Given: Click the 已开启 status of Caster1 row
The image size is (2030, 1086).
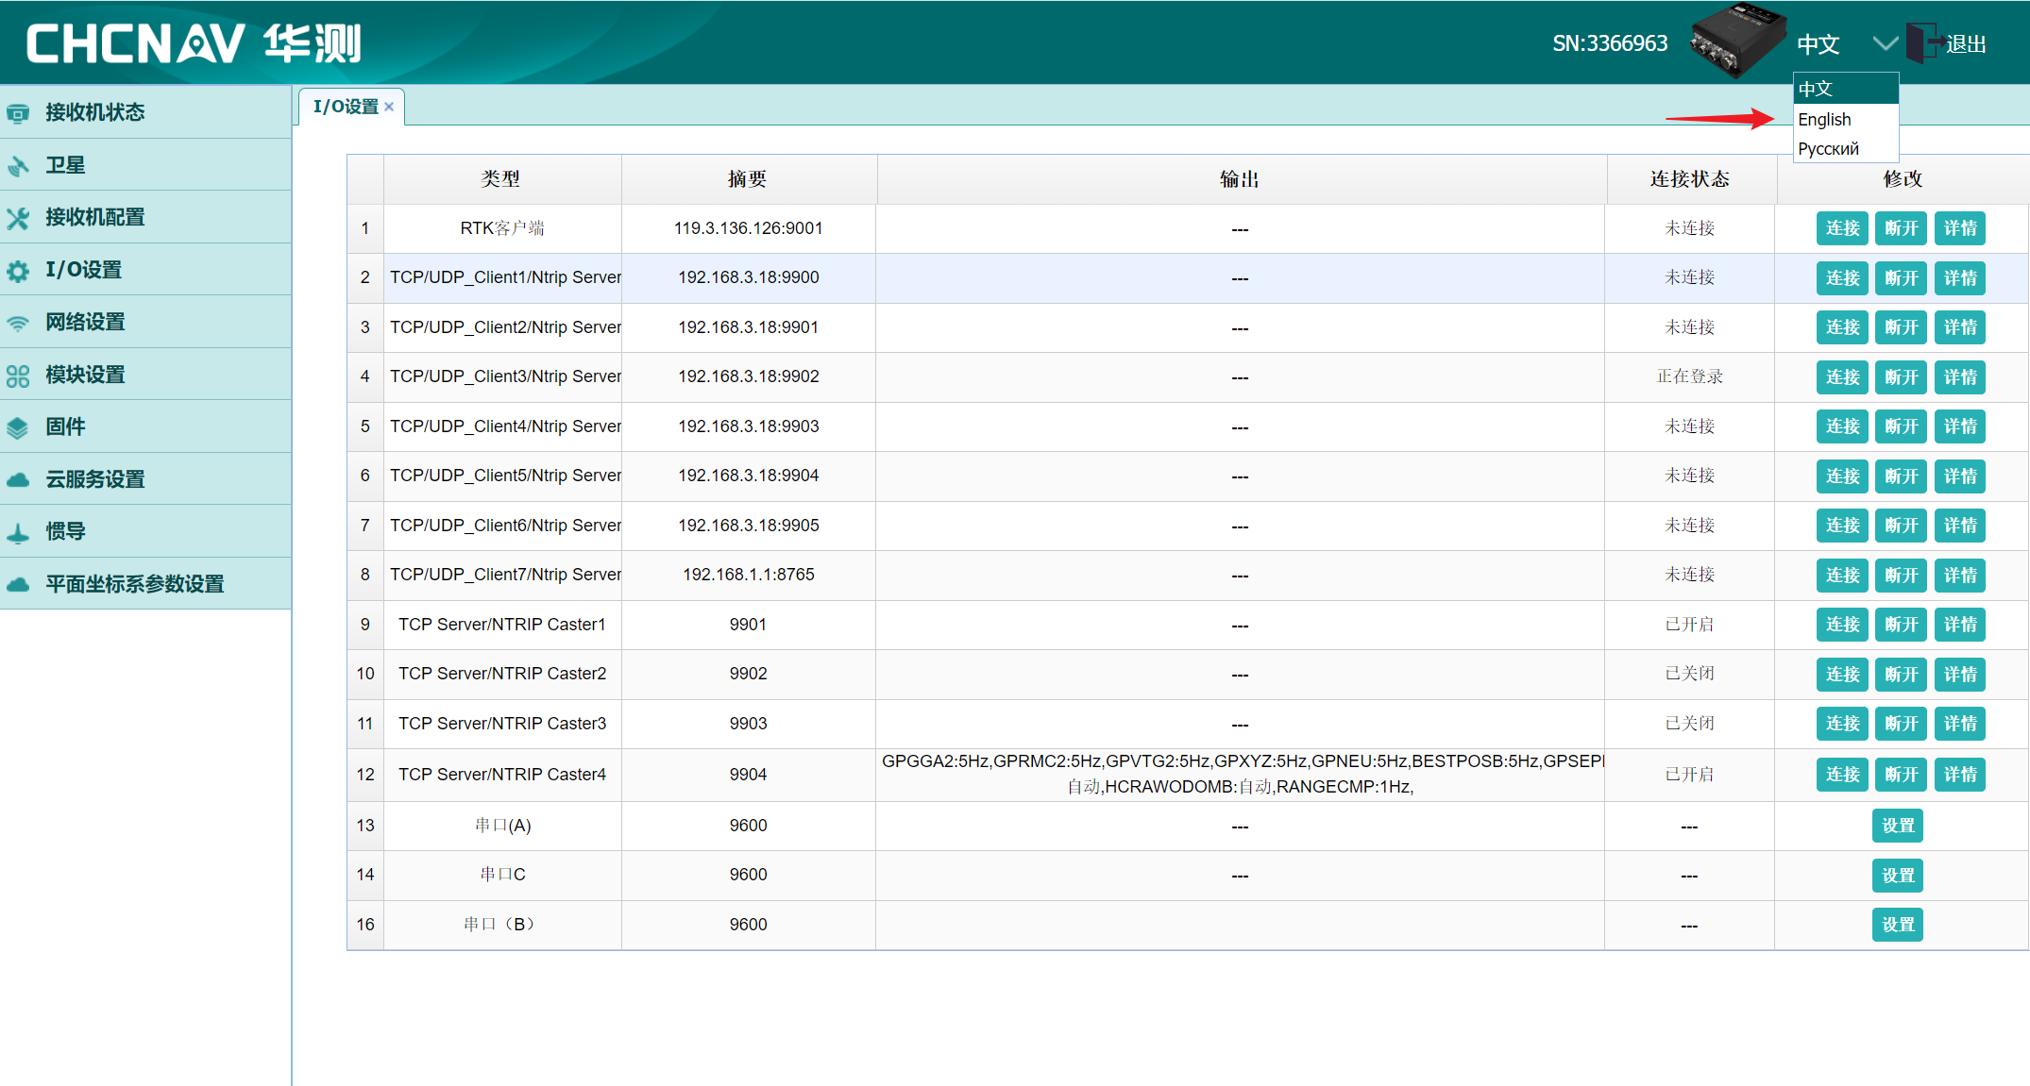Looking at the screenshot, I should (1690, 625).
